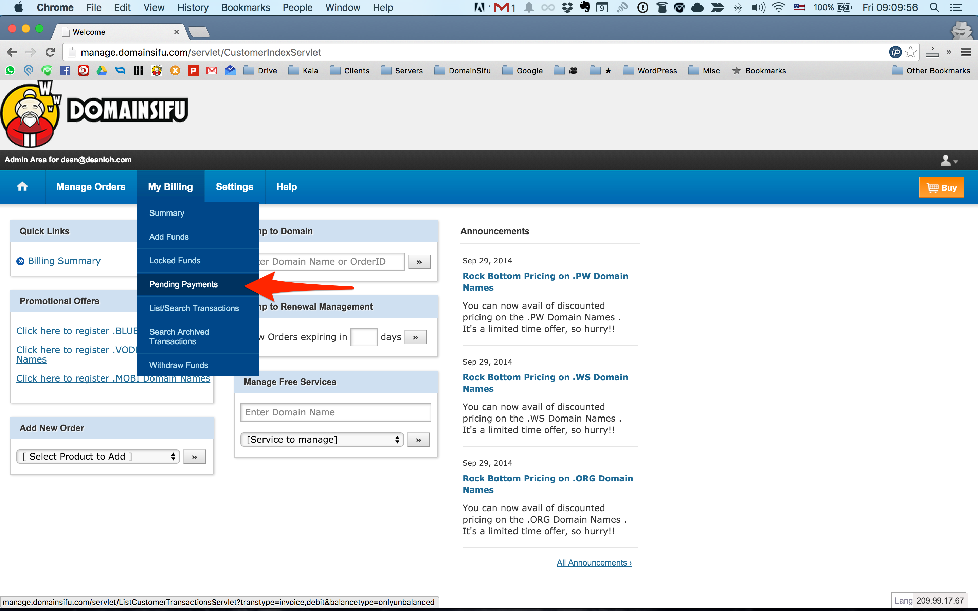Open the Chrome hamburger menu icon
978x611 pixels.
(x=966, y=52)
